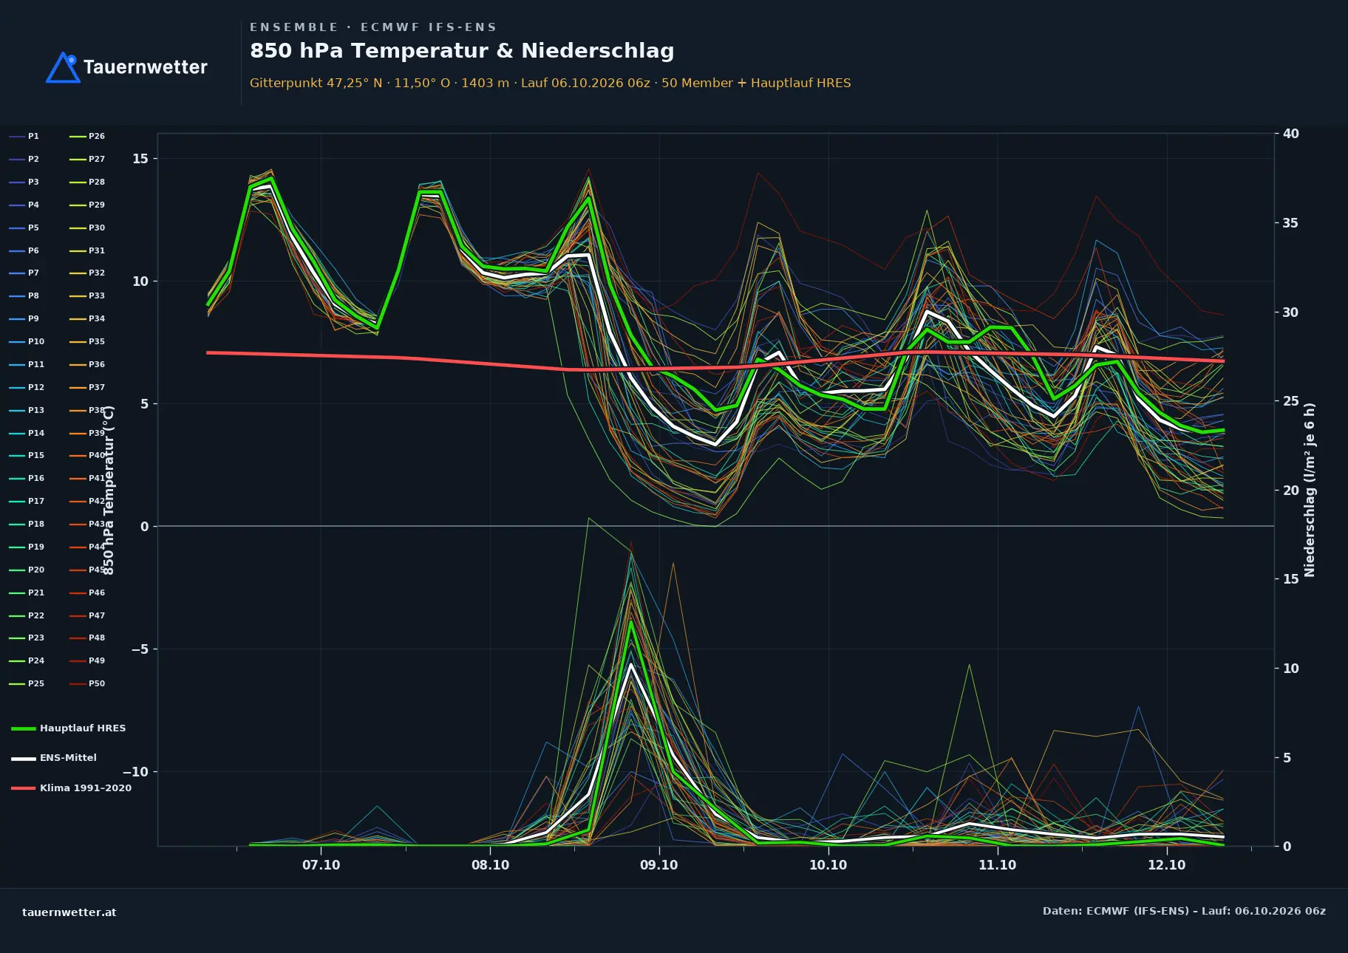Select the ENS-Mittel legend entry
The height and width of the screenshot is (953, 1348).
tap(54, 758)
